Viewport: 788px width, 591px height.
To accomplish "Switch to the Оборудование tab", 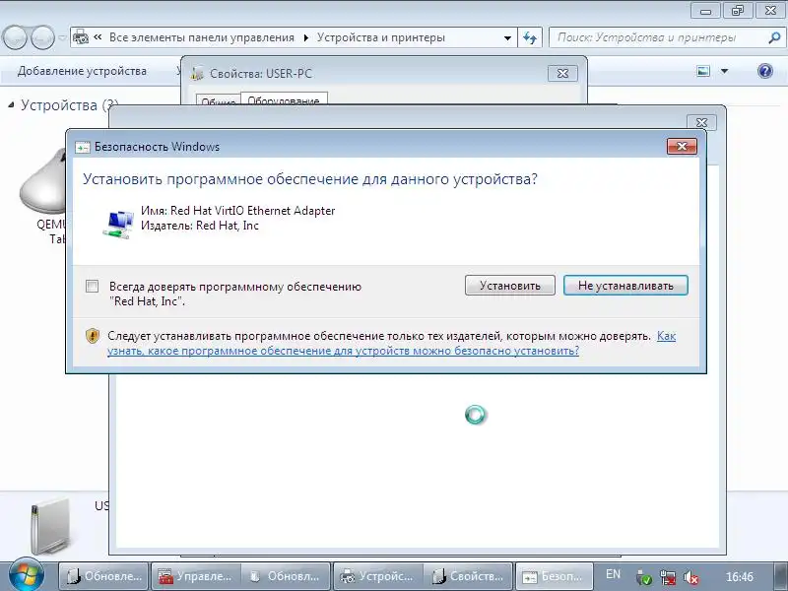I will pos(284,98).
